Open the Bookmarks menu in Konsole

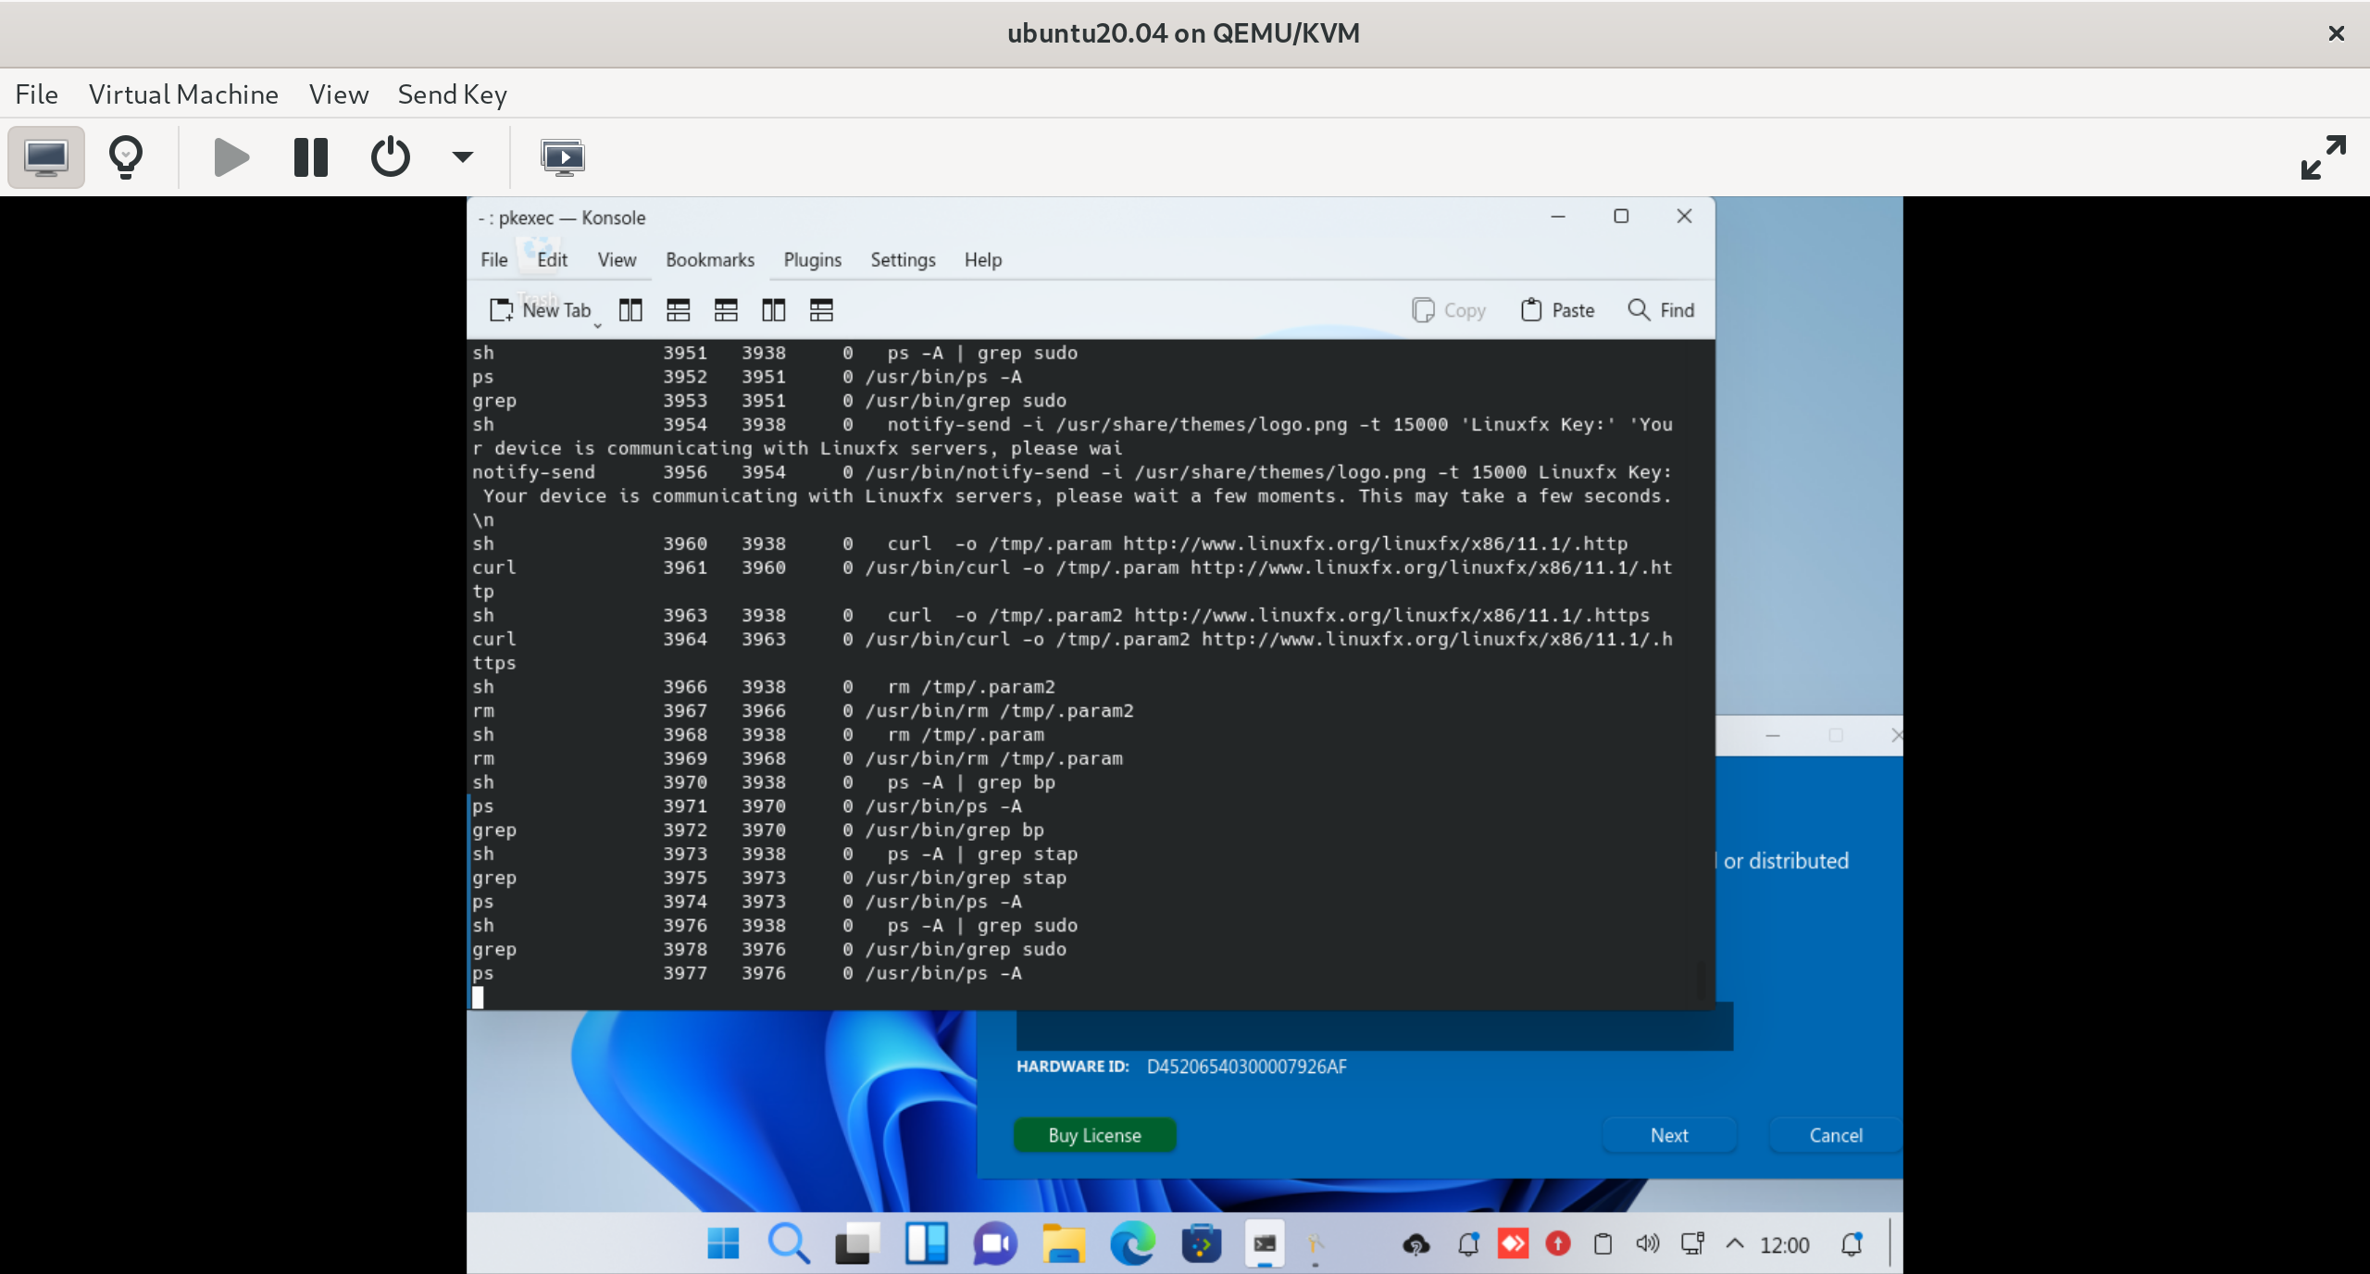coord(710,260)
